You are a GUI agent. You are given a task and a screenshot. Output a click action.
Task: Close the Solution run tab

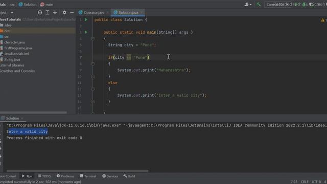(22, 118)
